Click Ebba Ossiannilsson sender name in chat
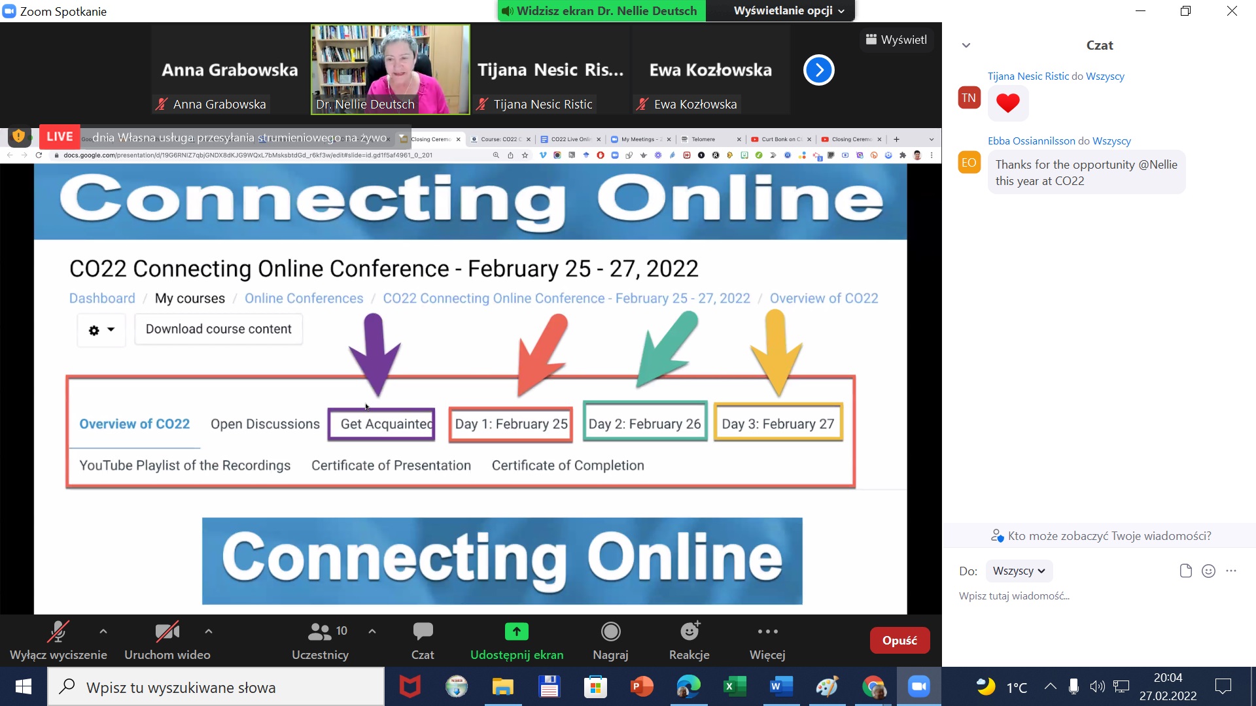The height and width of the screenshot is (706, 1256). [x=1031, y=141]
